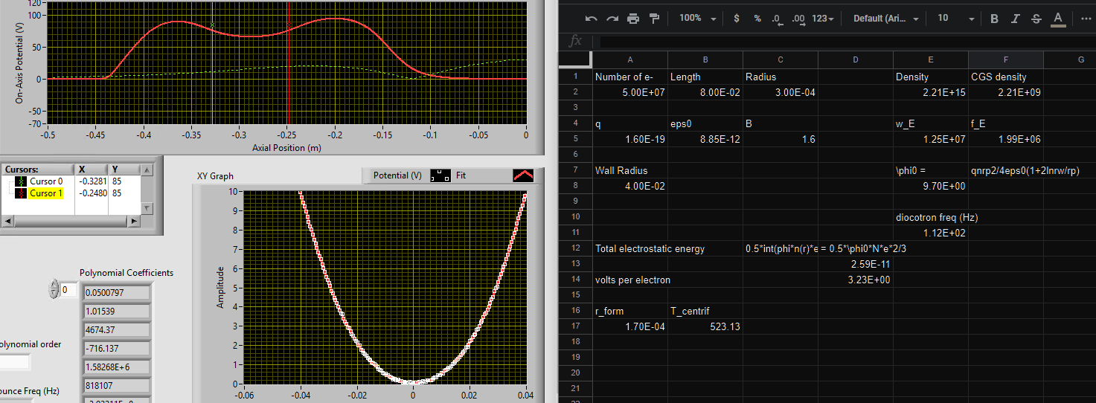Click the Decrease decimal places icon
Viewport: 1096px width, 403px height.
coord(777,19)
